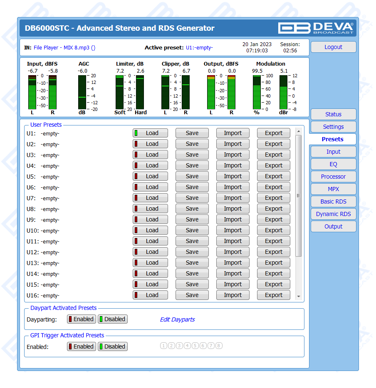Click GPI trigger indicator number 1
The width and height of the screenshot is (376, 388).
[x=163, y=346]
